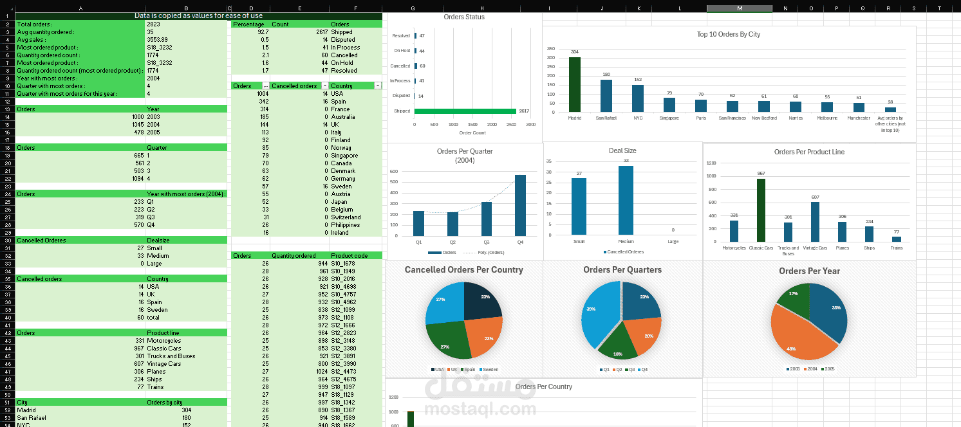Click the 'Disputed' status cell in the table

[356, 40]
